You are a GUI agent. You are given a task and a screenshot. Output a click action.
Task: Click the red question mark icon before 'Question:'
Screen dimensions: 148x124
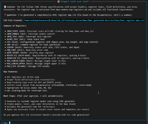tap(5, 15)
